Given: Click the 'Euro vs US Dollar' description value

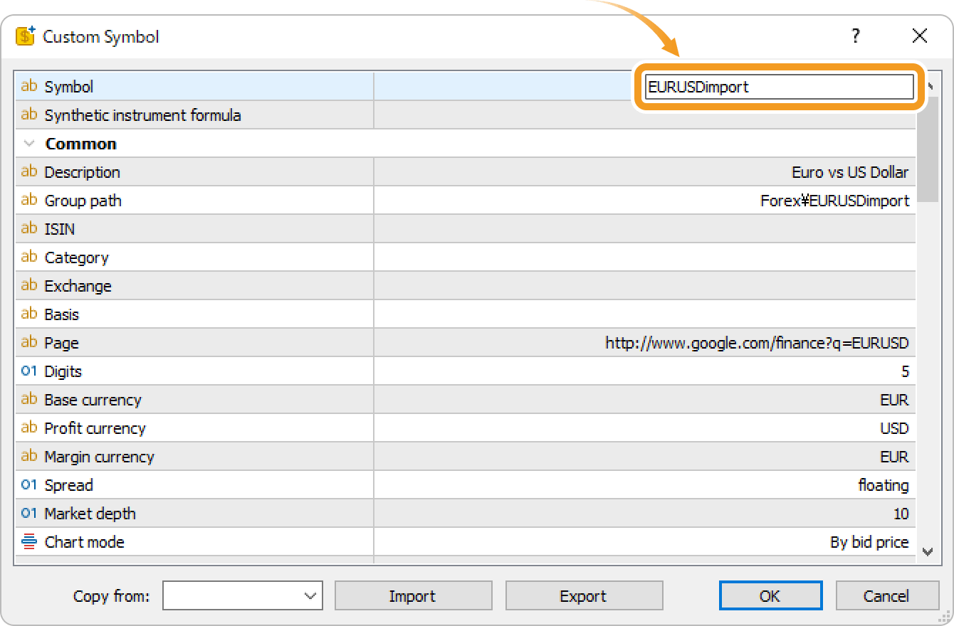Looking at the screenshot, I should coord(850,172).
